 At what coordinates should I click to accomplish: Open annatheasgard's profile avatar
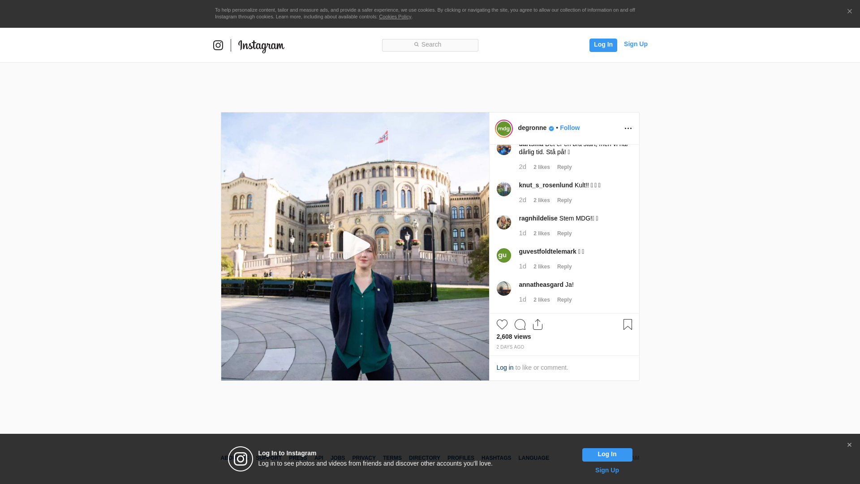[504, 289]
